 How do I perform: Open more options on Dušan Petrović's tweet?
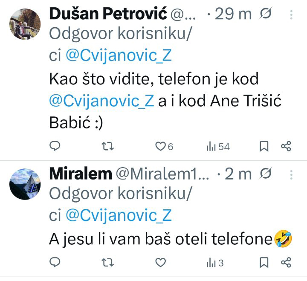tap(291, 15)
